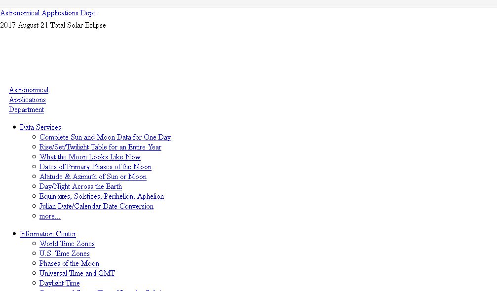The width and height of the screenshot is (497, 291).
Task: Open the Data Services menu heading
Action: tap(40, 127)
